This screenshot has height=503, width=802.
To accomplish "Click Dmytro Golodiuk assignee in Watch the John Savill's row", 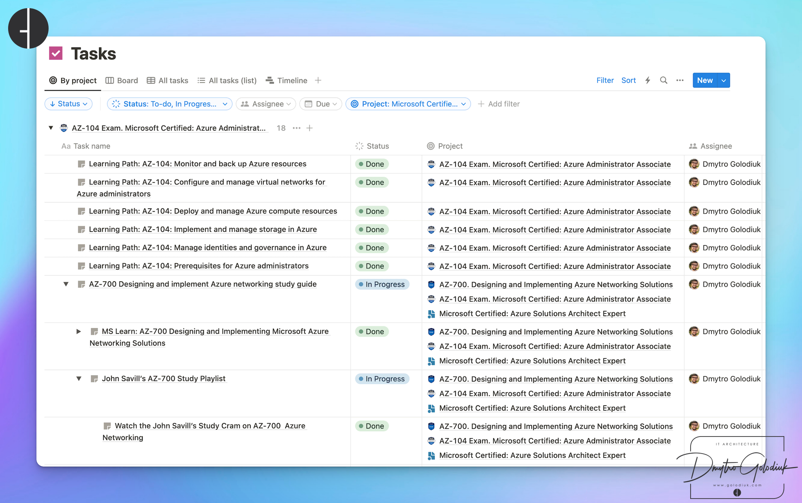I will tap(725, 426).
